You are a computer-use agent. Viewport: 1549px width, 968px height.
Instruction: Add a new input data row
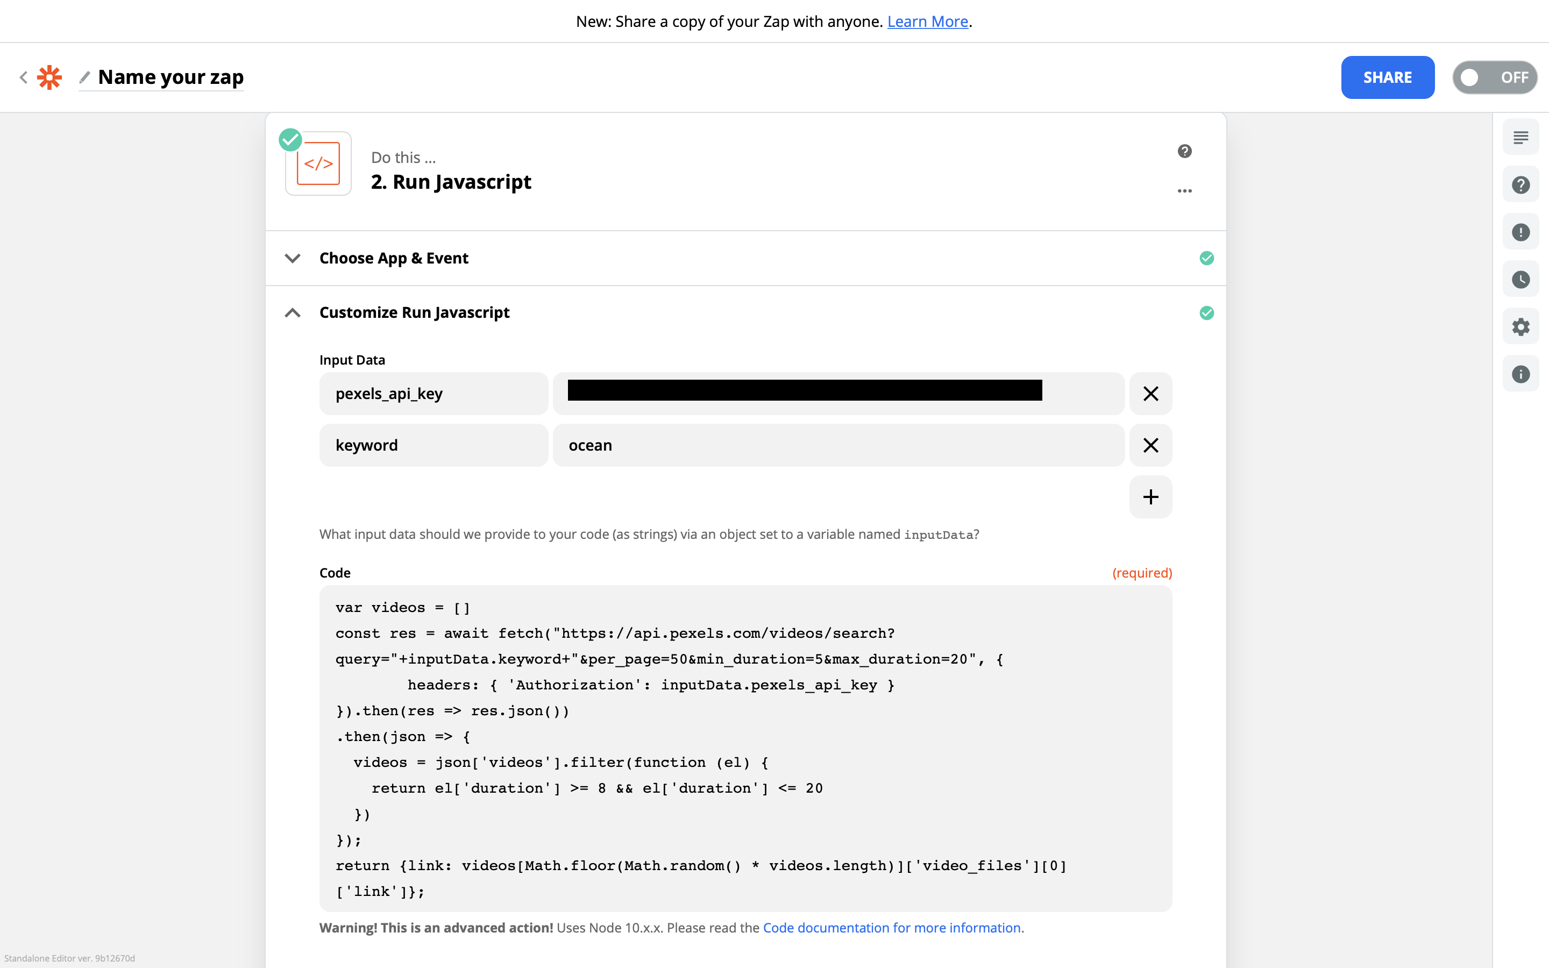point(1150,497)
